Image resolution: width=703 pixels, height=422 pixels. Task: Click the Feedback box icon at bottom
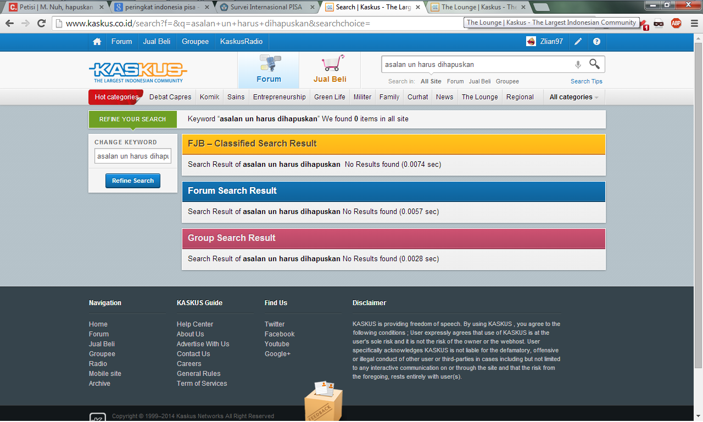[323, 401]
